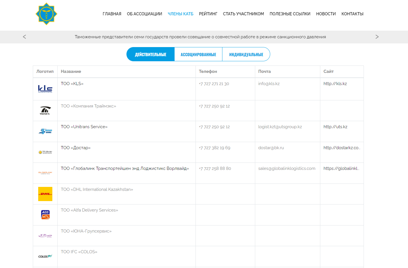
Task: Open ТОО «Глобалинк Транспортейшен» entry
Action: click(125, 168)
